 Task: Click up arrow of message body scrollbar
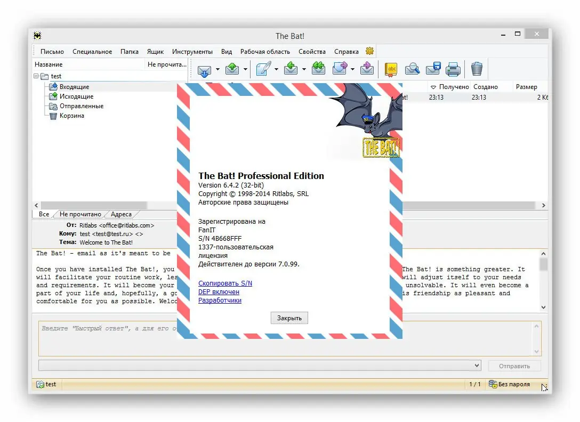click(543, 254)
